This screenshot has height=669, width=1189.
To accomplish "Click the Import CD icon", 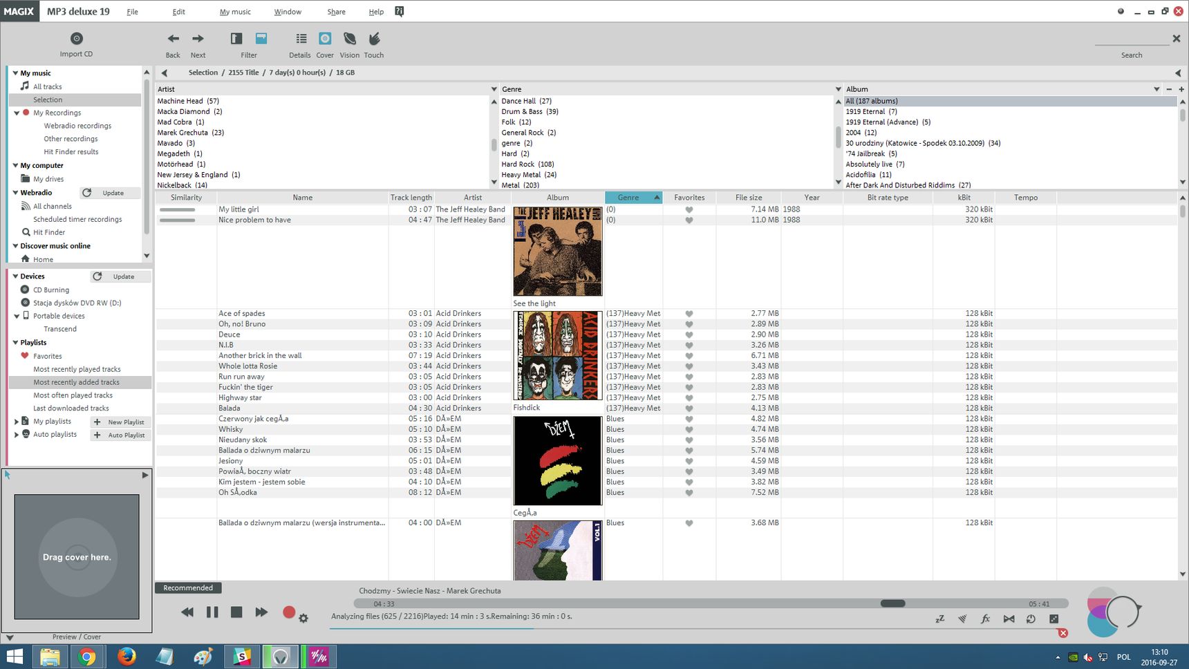I will point(77,39).
